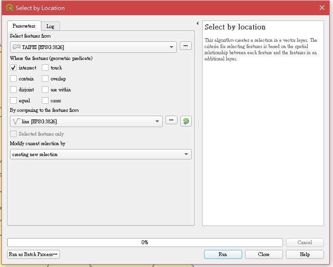Enable the disjoint predicate
Screen dimensions: 333x267
(x=13, y=89)
